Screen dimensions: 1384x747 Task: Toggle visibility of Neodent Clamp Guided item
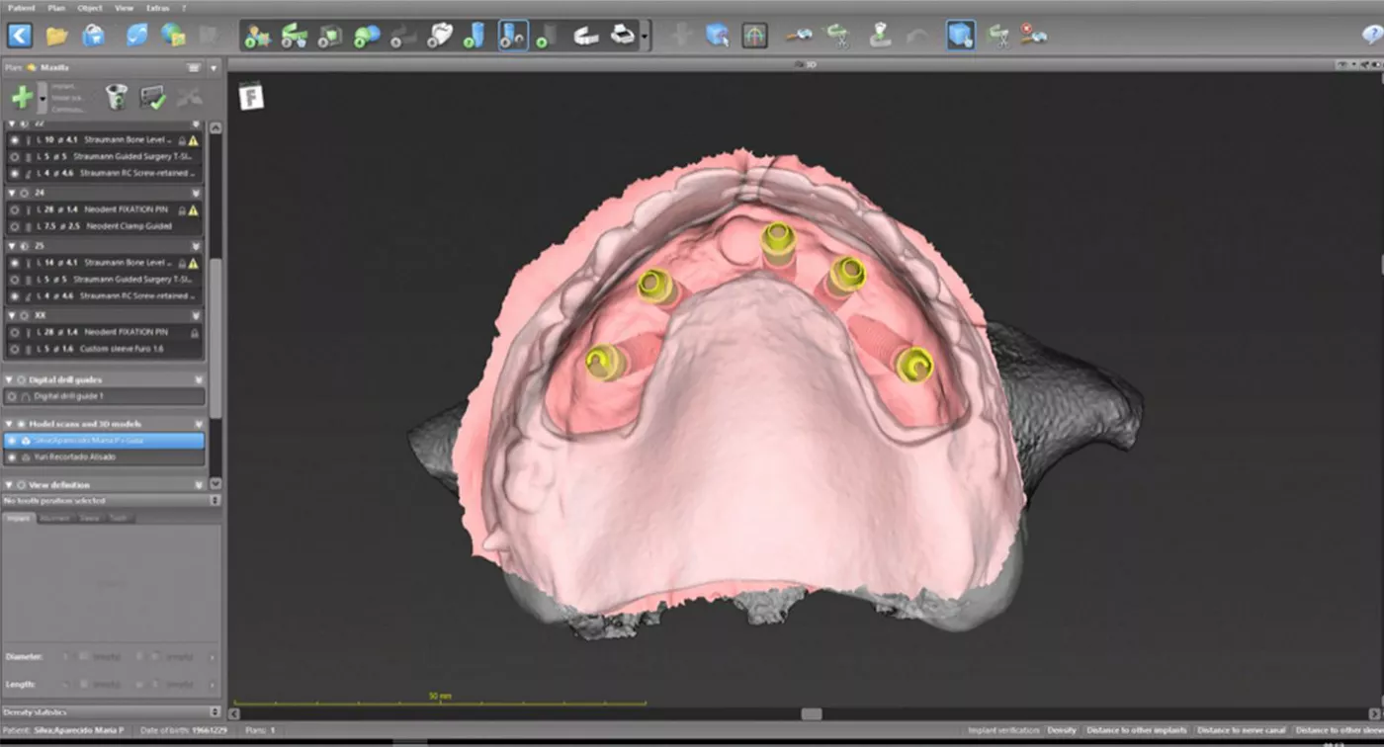(x=13, y=226)
